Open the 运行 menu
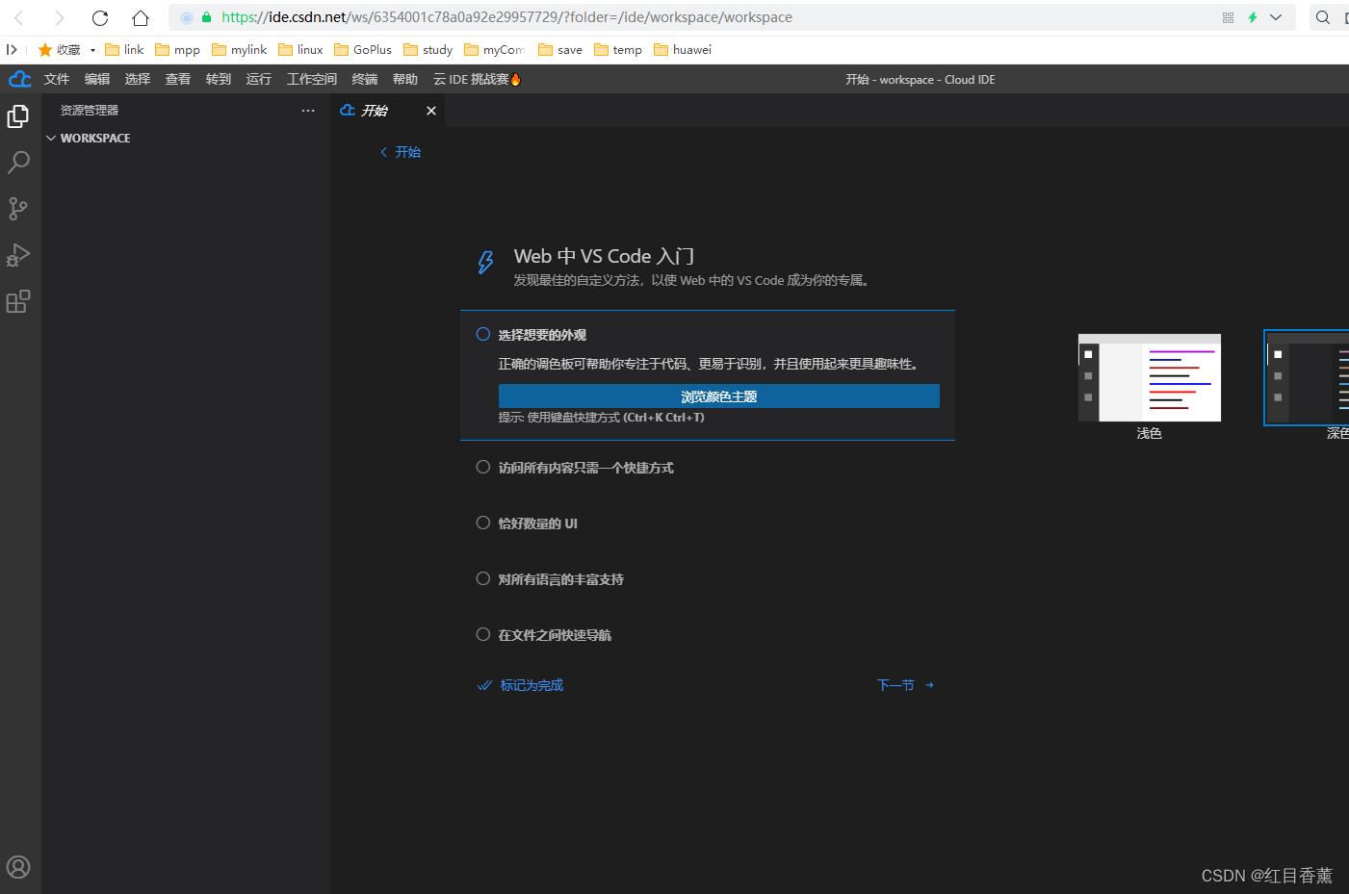 (259, 79)
